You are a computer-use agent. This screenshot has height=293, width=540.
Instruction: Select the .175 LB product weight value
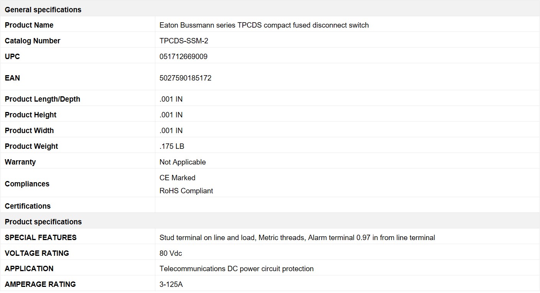tap(172, 146)
